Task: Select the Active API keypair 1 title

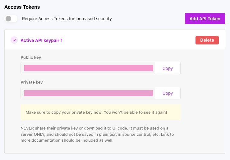Action: 42,40
